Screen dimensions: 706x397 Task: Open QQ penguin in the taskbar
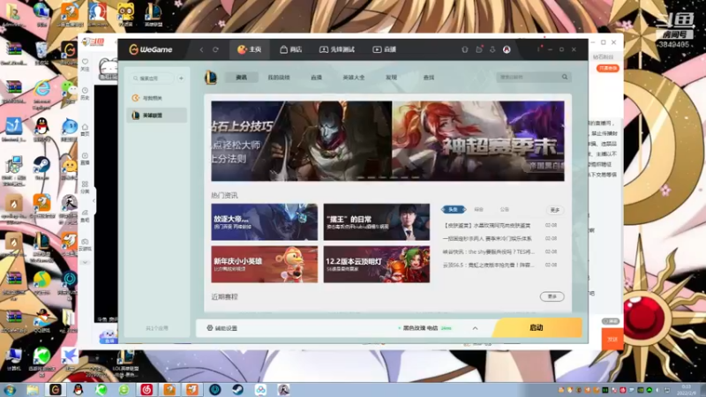click(78, 389)
